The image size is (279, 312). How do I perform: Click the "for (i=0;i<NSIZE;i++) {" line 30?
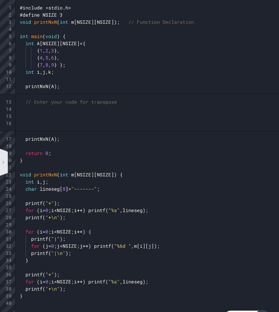pos(58,232)
